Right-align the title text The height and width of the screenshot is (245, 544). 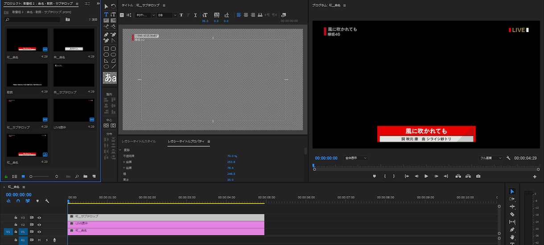tap(253, 15)
